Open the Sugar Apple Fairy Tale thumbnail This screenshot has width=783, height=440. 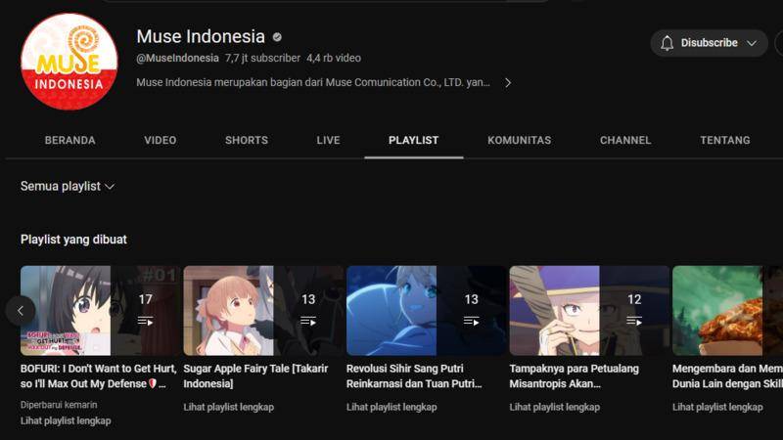262,310
